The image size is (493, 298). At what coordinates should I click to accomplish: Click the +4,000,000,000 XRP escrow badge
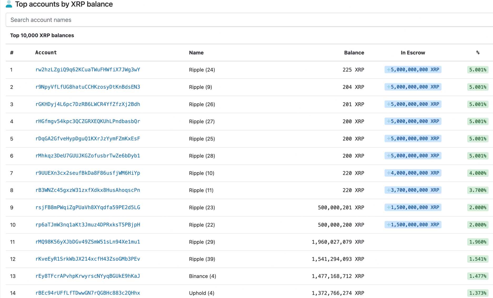pos(413,173)
